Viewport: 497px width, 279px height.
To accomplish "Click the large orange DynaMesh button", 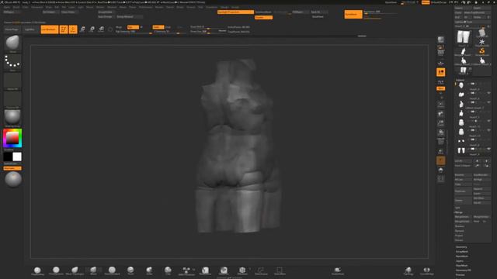I will point(353,14).
